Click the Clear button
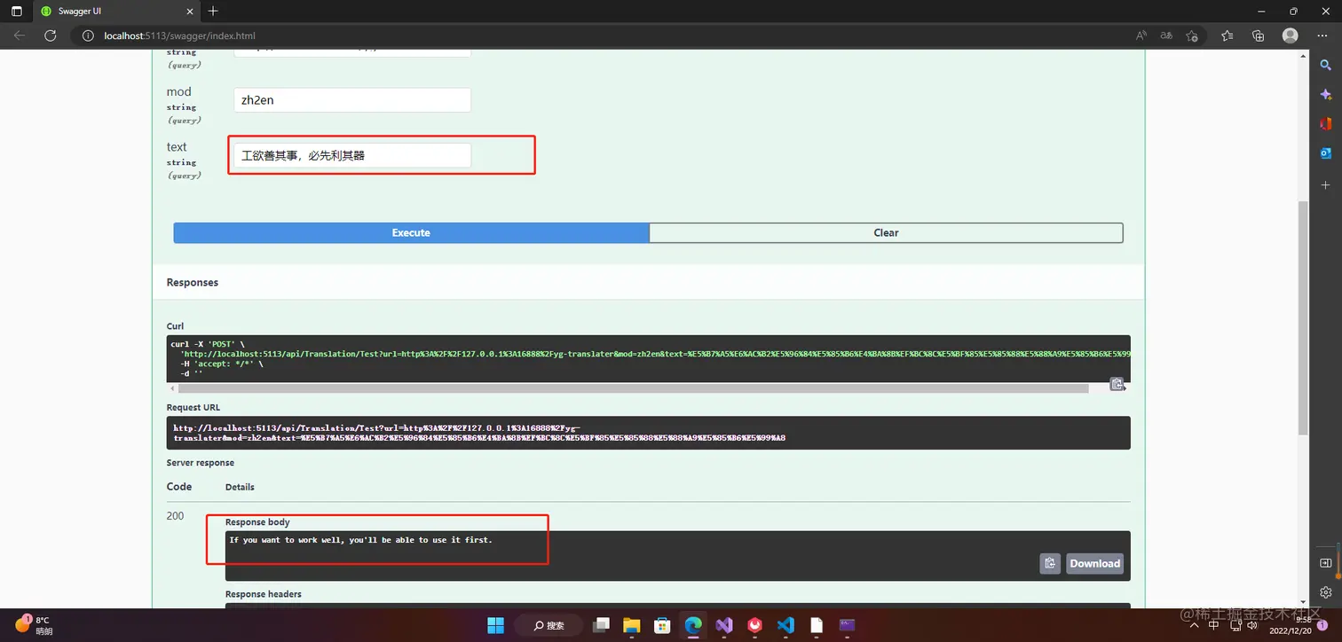The image size is (1342, 642). click(x=886, y=232)
